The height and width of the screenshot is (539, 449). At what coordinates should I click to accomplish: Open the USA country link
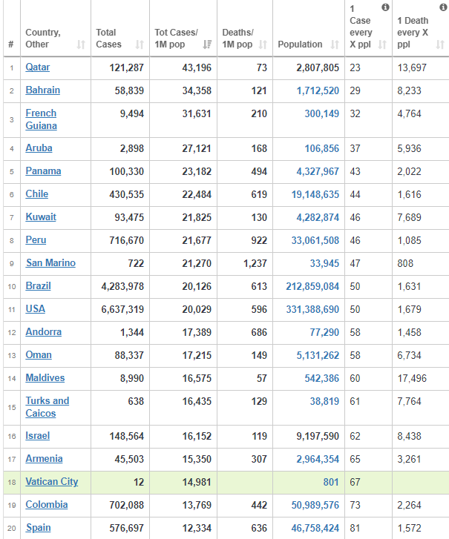point(36,308)
